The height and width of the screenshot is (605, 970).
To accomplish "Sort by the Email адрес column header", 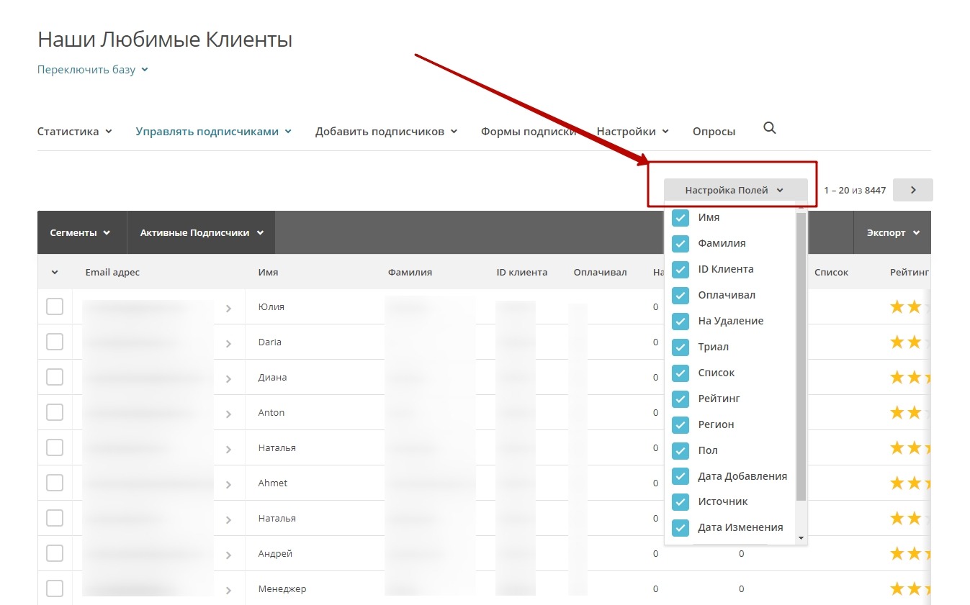I will pyautogui.click(x=112, y=273).
